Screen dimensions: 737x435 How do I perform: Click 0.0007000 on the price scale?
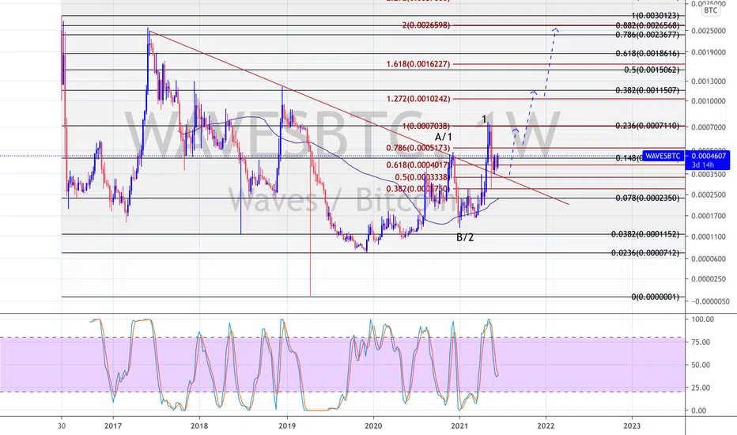point(709,128)
